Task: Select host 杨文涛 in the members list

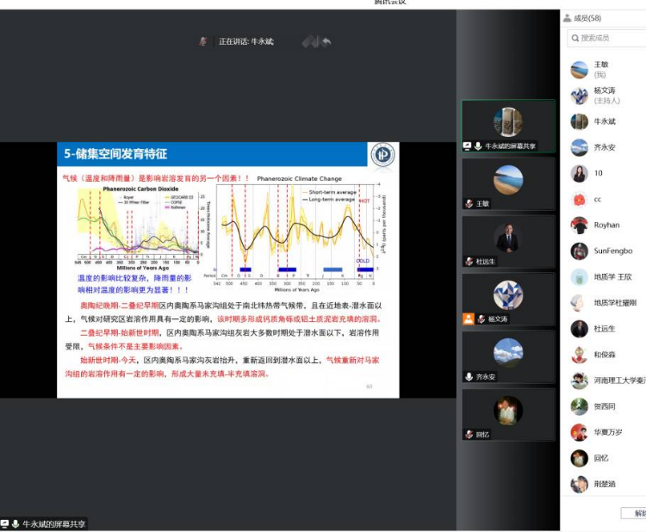Action: 605,95
